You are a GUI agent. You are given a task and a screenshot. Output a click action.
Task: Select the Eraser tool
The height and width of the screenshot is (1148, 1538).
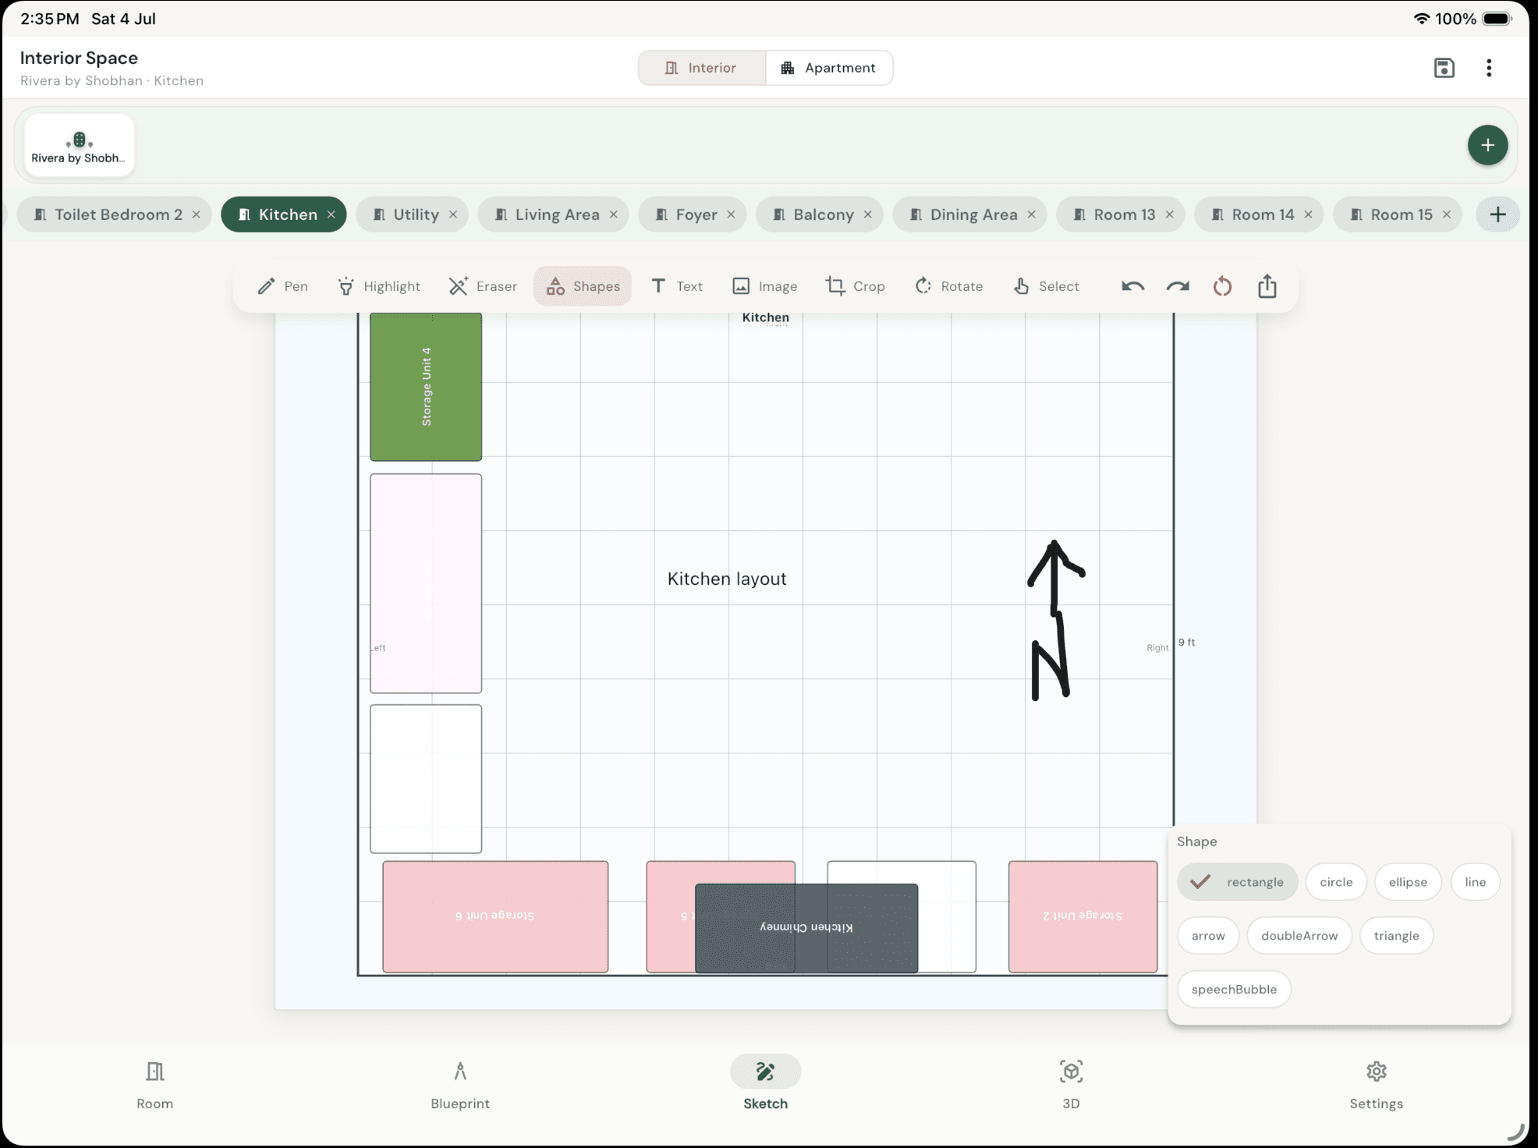point(482,286)
